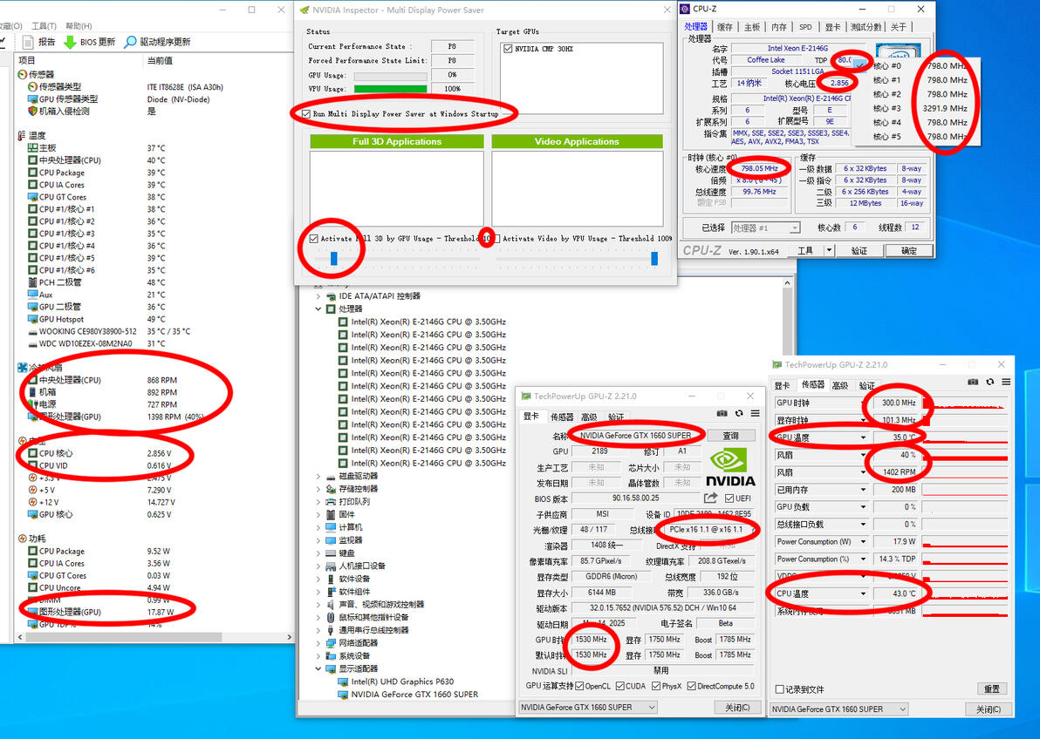Open the 帮助(H) menu in AIDA64

point(79,26)
